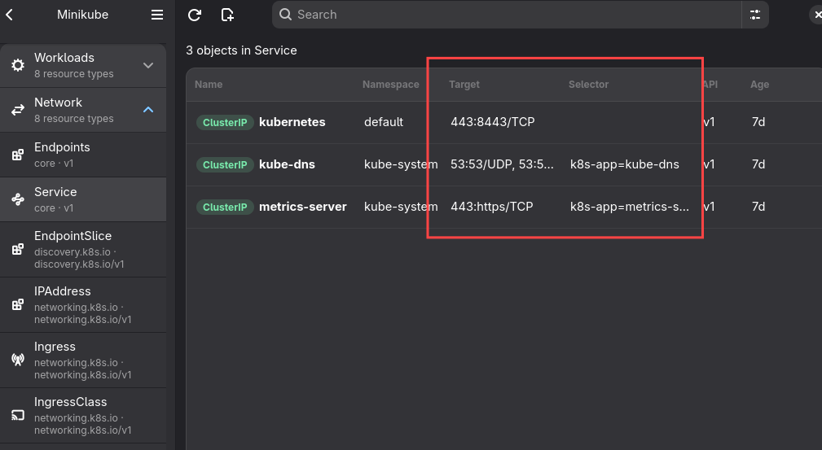Open the search filter options icon
Image resolution: width=822 pixels, height=450 pixels.
pyautogui.click(x=755, y=15)
